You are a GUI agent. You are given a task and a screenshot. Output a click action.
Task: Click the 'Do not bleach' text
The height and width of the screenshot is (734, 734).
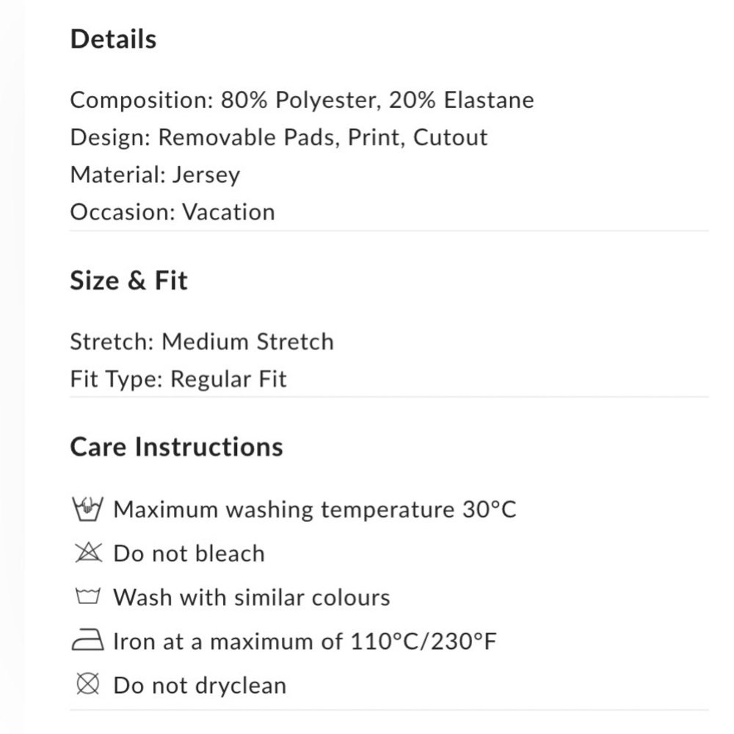[189, 553]
